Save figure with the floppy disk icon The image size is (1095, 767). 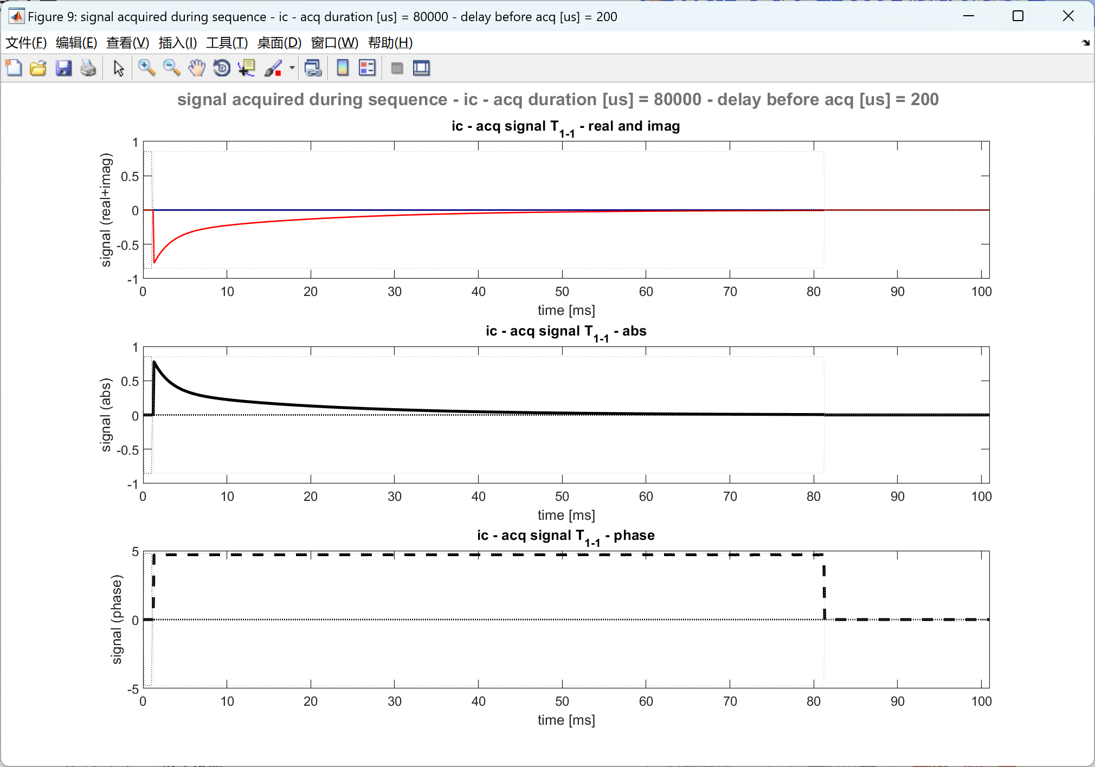point(63,68)
